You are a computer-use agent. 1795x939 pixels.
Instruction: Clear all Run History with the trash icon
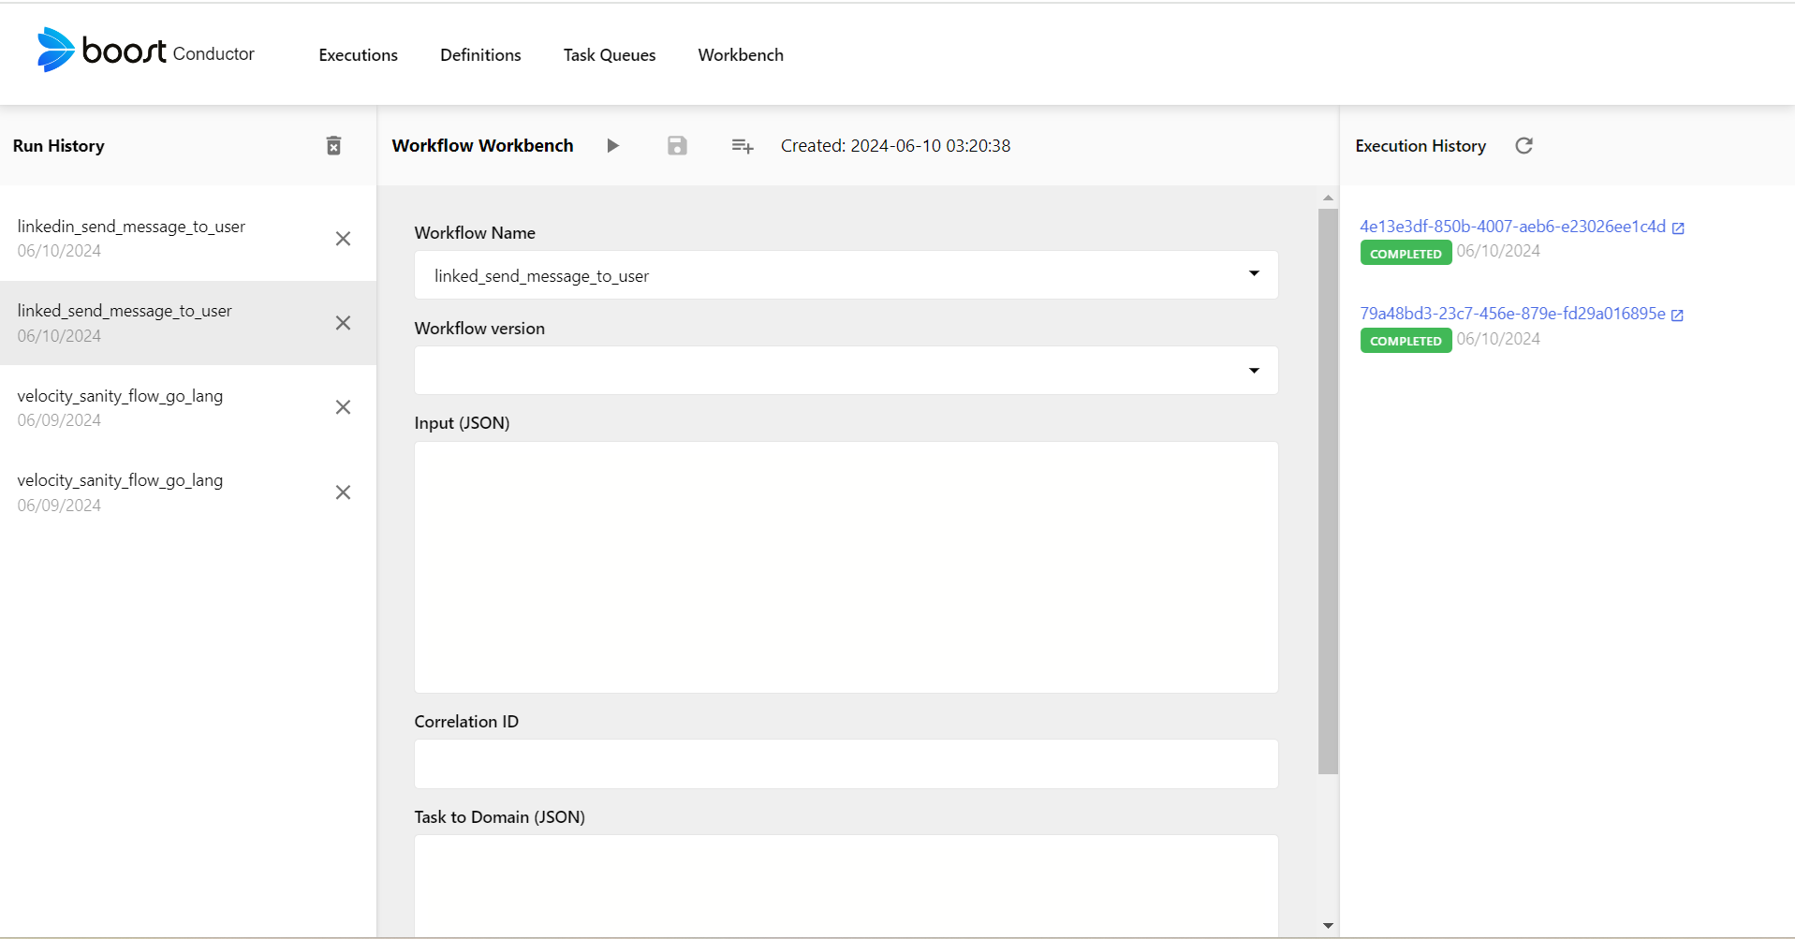(333, 145)
